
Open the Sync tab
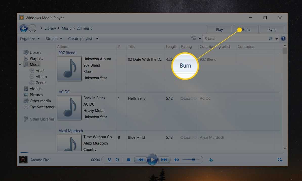[272, 30]
